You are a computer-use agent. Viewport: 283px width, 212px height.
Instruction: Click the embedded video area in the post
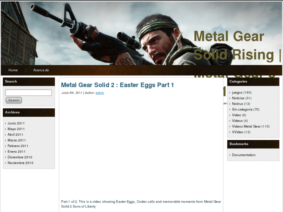141,147
